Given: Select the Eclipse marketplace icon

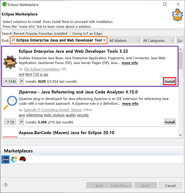Looking at the screenshot, I should click(6, 159).
